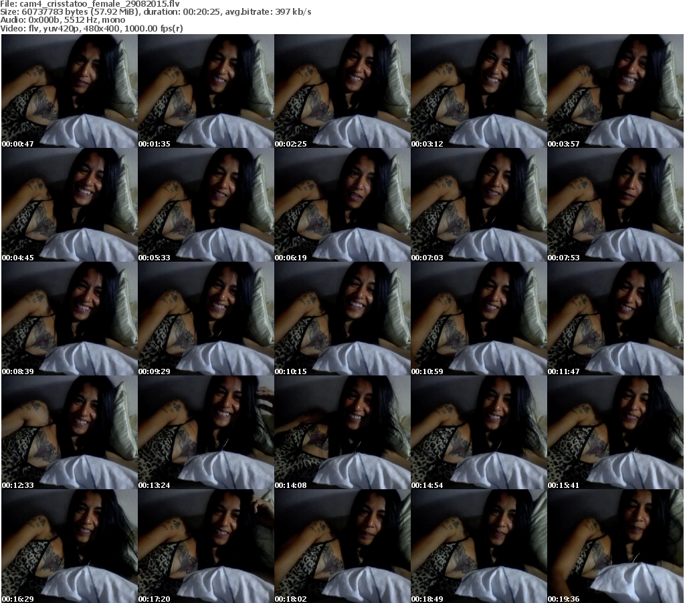Select the thumbnail timestamped 00:19:36
The width and height of the screenshot is (685, 603).
(615, 546)
